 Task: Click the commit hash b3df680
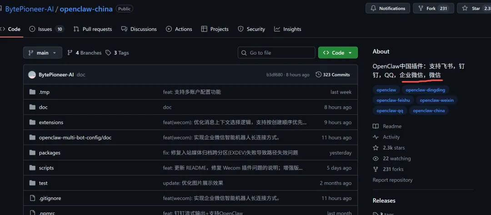[275, 75]
